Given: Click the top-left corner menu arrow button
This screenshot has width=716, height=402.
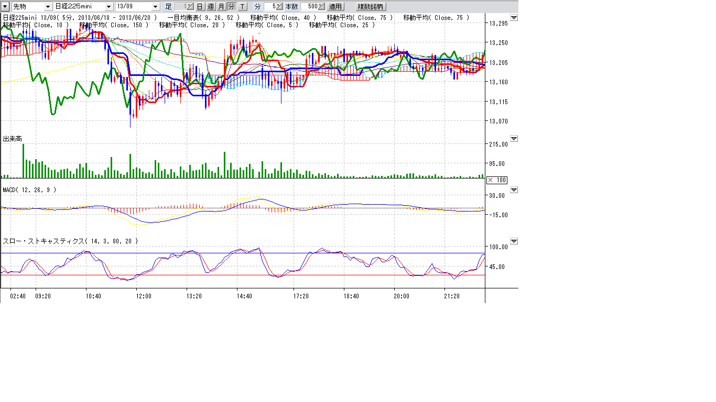Looking at the screenshot, I should point(5,7).
